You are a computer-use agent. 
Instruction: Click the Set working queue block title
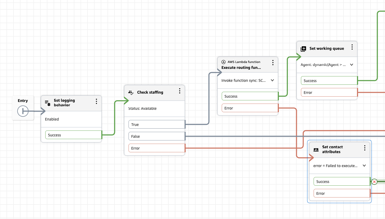tap(327, 48)
